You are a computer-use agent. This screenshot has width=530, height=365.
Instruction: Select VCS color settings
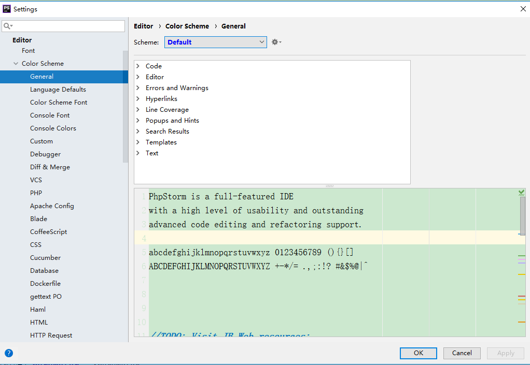[x=36, y=180]
